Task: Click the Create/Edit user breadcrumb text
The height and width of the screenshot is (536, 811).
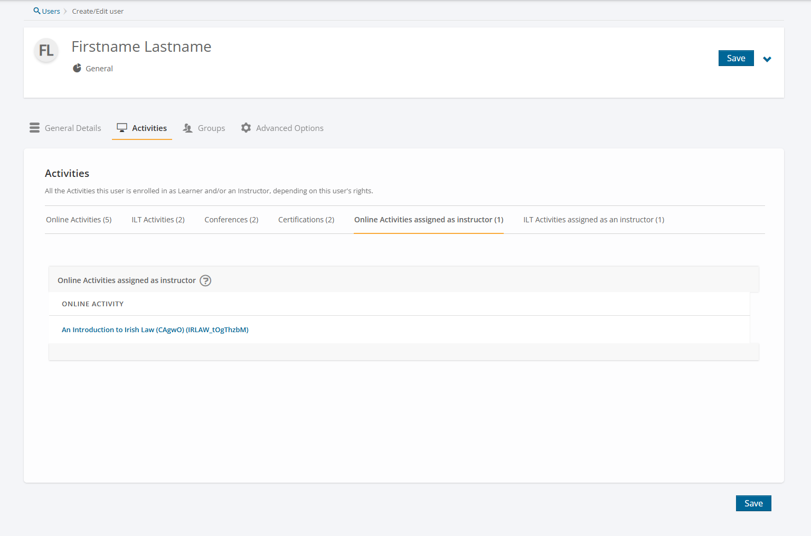Action: [98, 11]
